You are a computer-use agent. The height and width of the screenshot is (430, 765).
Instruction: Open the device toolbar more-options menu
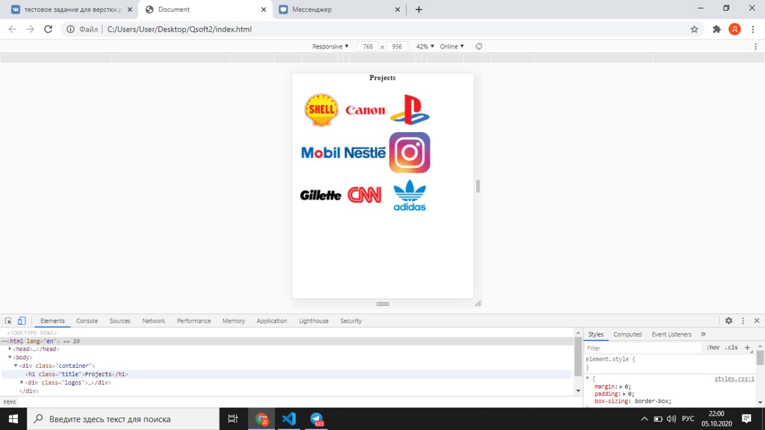[755, 46]
